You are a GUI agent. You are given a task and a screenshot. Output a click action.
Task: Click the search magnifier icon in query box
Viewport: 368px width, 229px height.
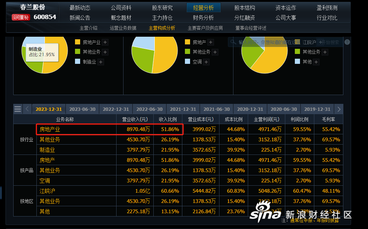pyautogui.click(x=233, y=42)
